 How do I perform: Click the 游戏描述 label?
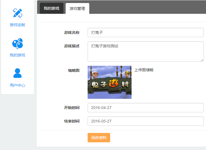click(72, 46)
